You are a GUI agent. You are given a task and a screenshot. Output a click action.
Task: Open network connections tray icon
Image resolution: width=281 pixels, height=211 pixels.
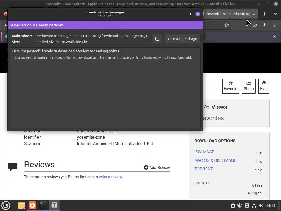point(254,206)
